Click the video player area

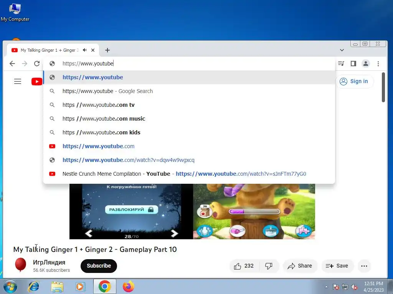coord(192,211)
